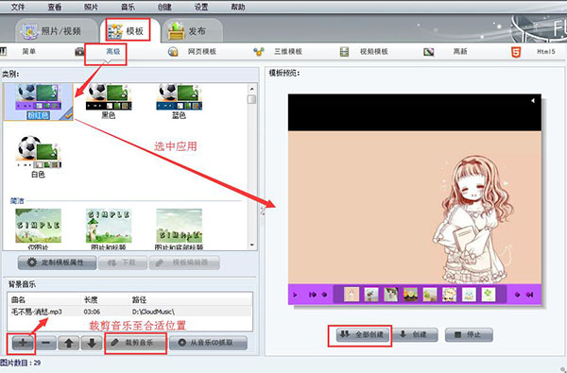The image size is (567, 373).
Task: Click the 全部创建 create all button
Action: (363, 334)
